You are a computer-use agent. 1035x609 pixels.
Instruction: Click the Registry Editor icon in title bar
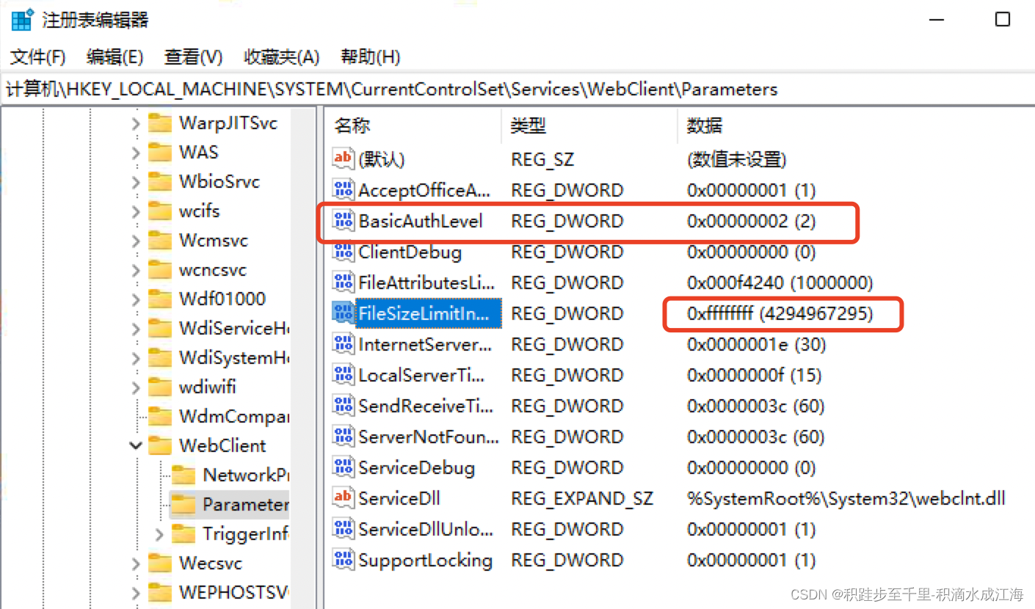pyautogui.click(x=21, y=19)
